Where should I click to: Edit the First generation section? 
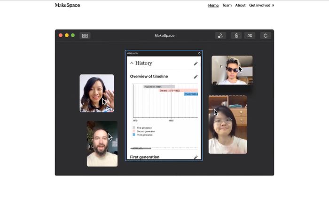[196, 157]
